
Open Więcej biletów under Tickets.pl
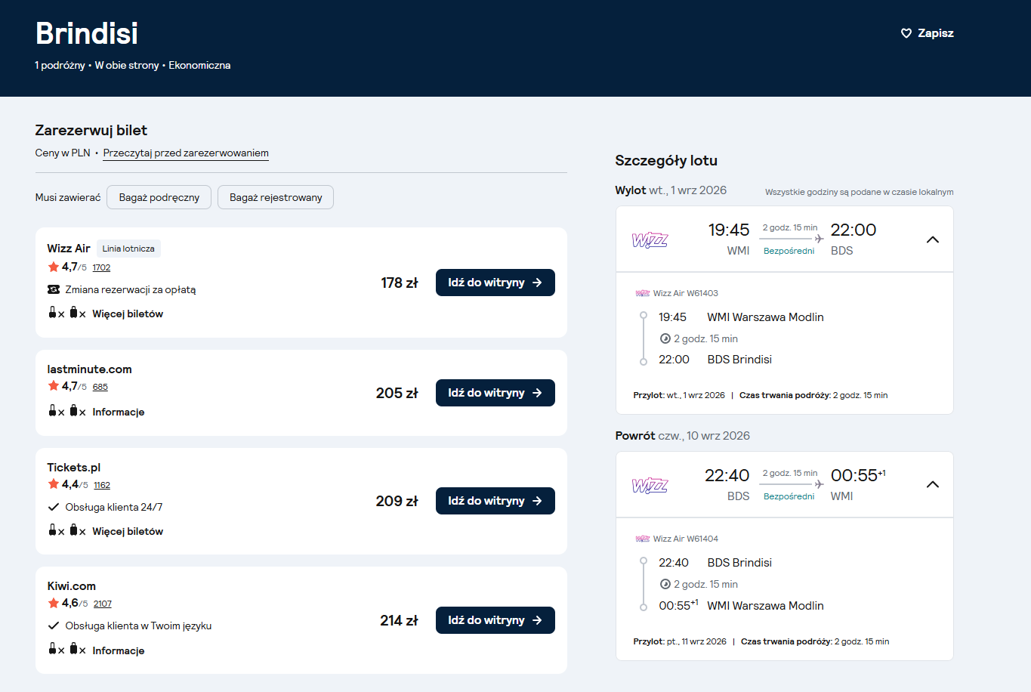pos(128,531)
